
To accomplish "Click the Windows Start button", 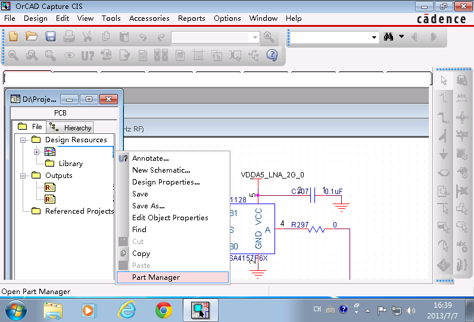I will point(16,311).
